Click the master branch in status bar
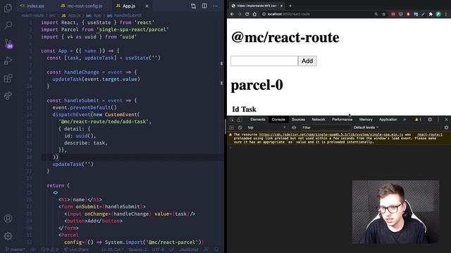 16,249
